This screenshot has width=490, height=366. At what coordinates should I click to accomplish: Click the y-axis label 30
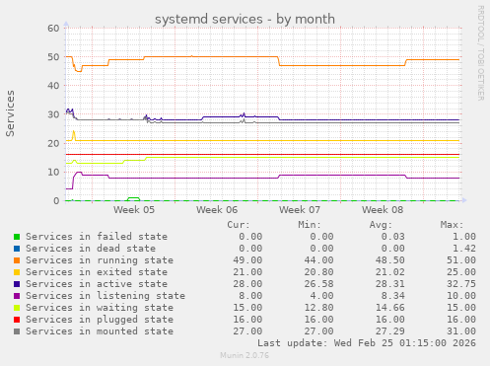(x=53, y=114)
